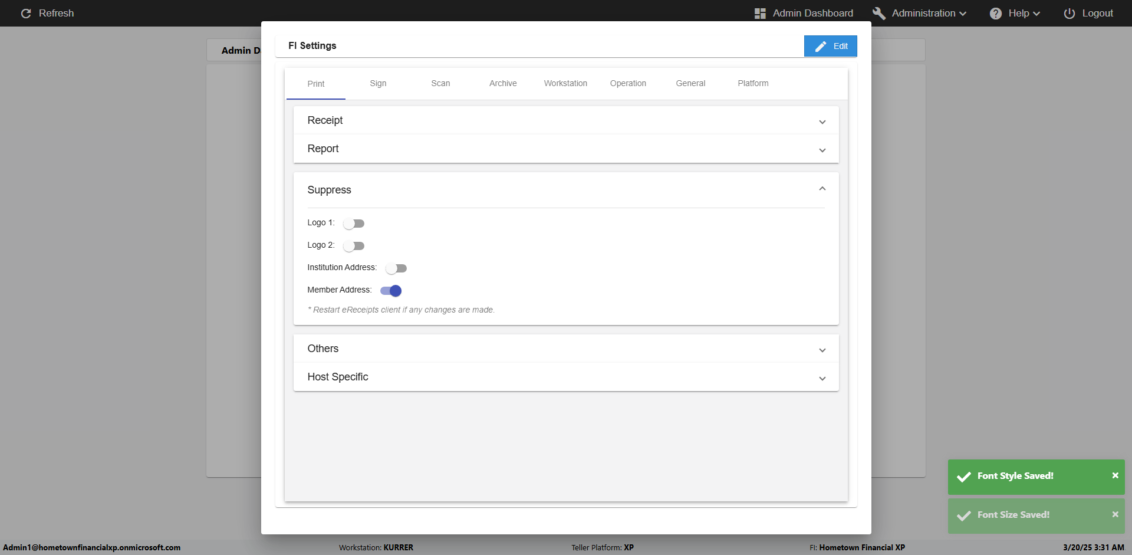Switch to the Sign tab

[x=378, y=84]
